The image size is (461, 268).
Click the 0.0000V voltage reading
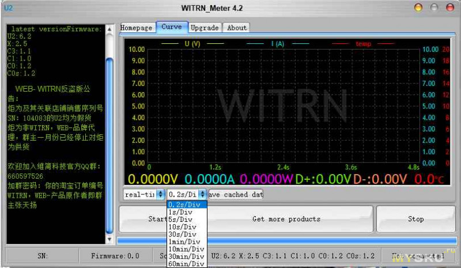(x=153, y=179)
